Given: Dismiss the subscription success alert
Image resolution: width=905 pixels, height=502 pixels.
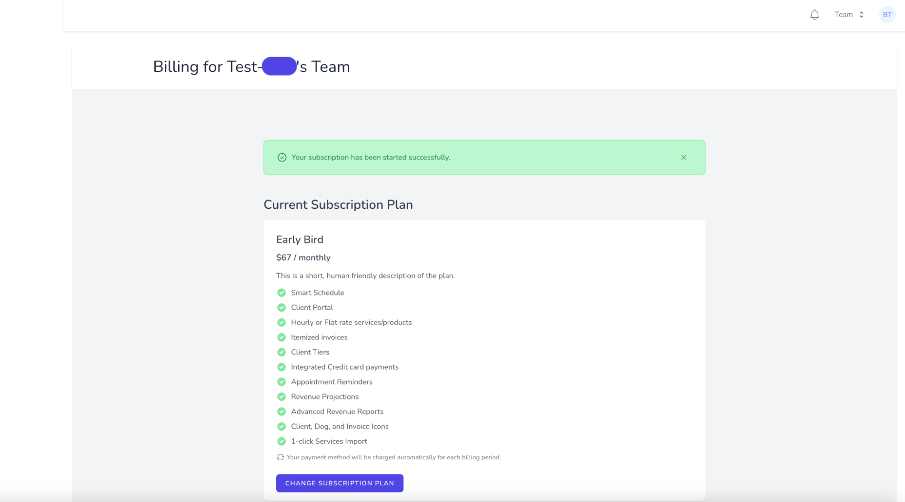Looking at the screenshot, I should click(x=684, y=157).
